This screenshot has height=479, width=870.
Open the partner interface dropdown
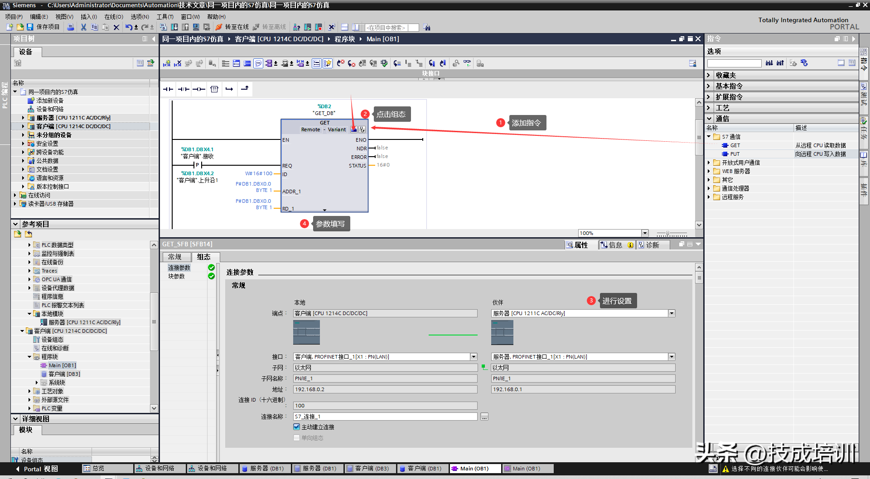click(x=672, y=357)
